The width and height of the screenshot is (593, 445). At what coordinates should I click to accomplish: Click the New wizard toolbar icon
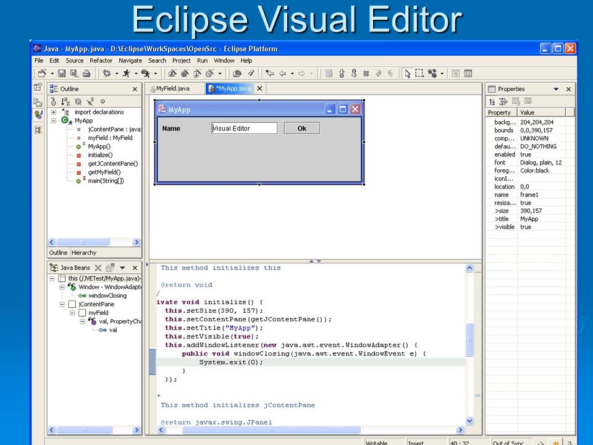click(x=42, y=74)
